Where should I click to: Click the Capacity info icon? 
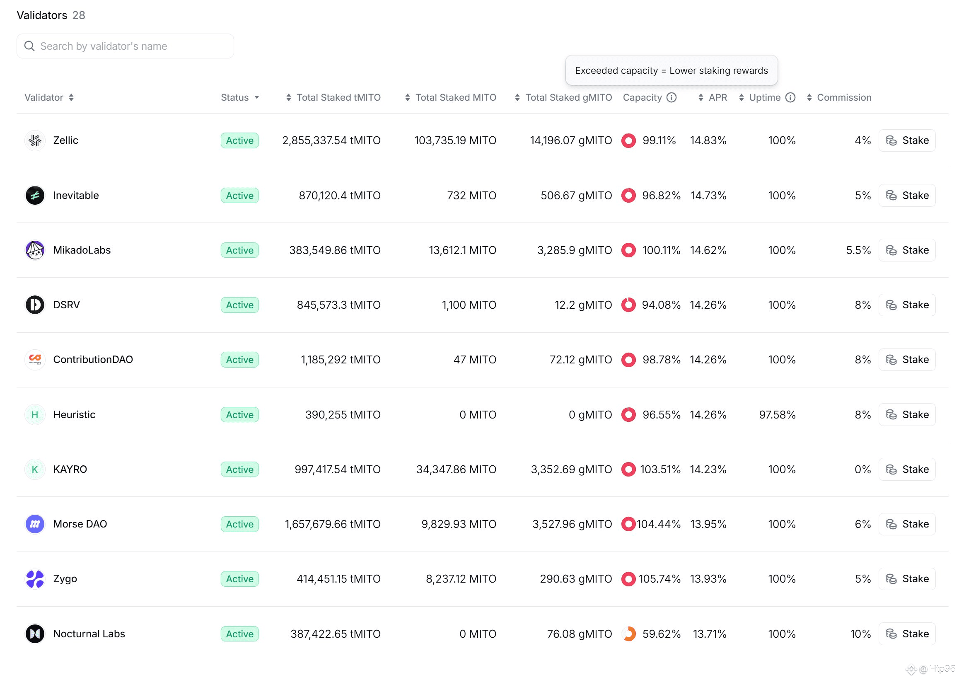672,97
